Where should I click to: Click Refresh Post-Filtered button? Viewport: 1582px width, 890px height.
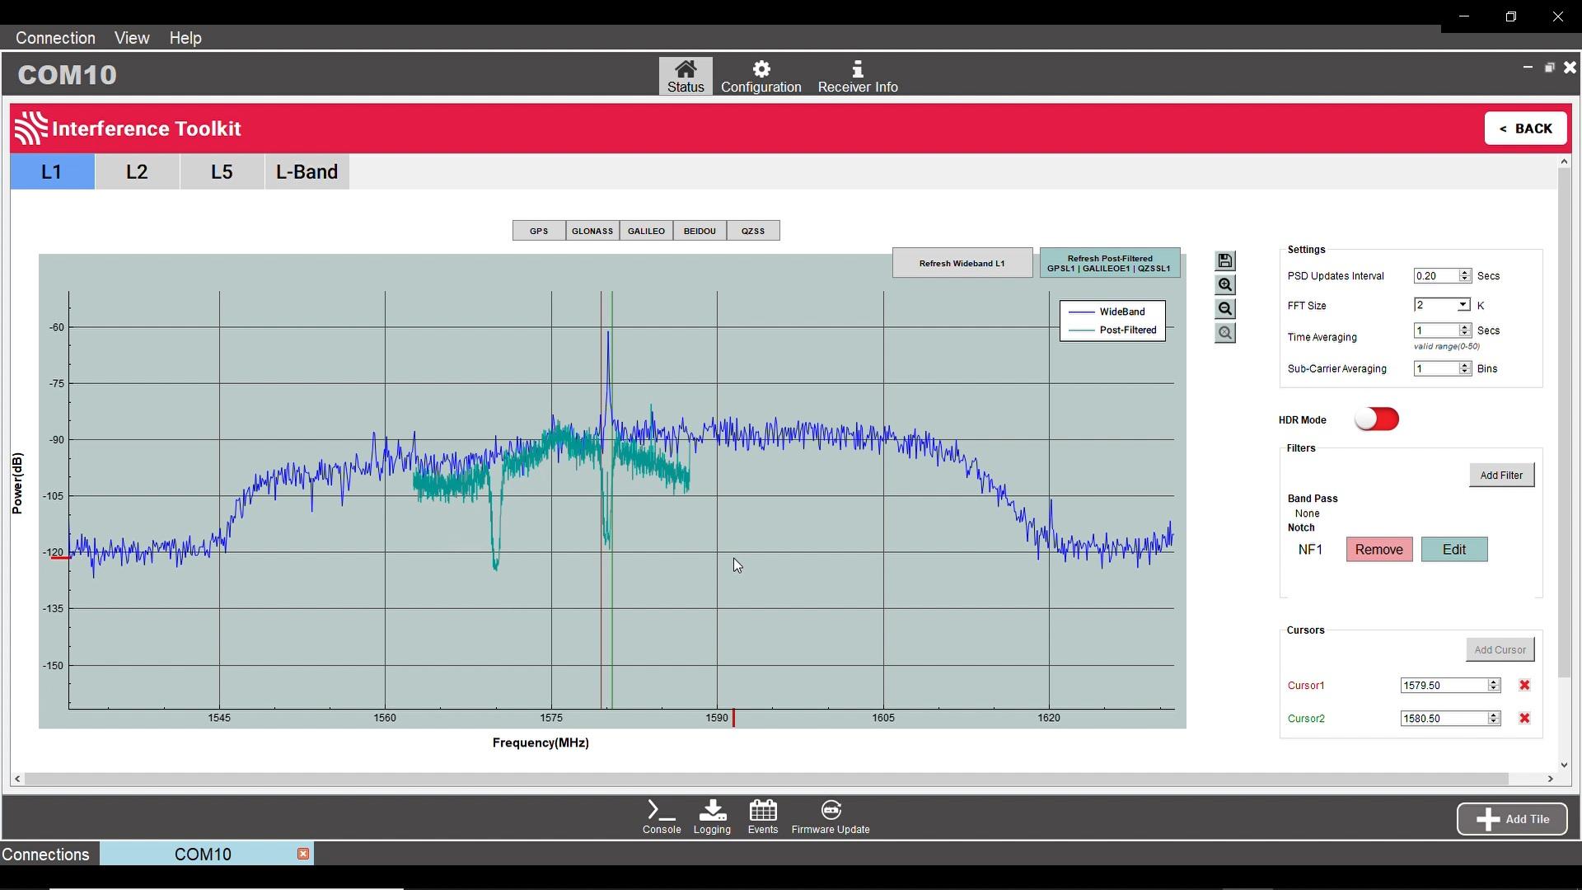tap(1110, 263)
